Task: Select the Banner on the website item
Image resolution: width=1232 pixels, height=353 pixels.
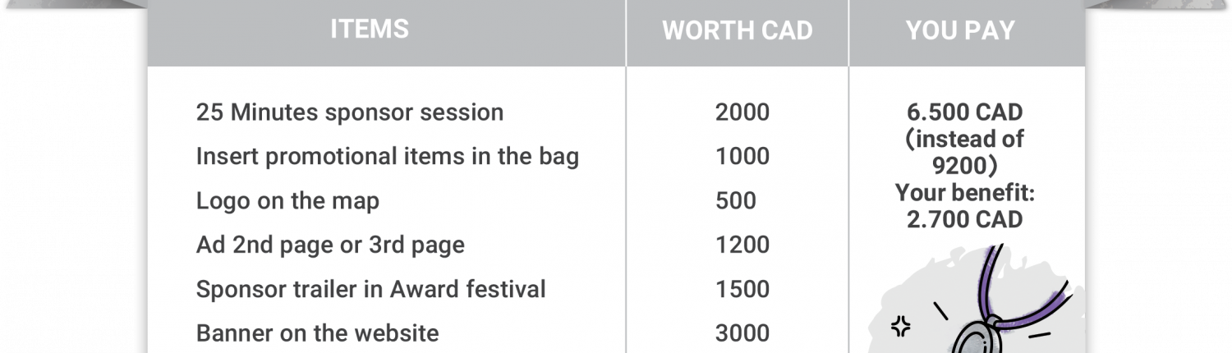Action: (x=317, y=333)
